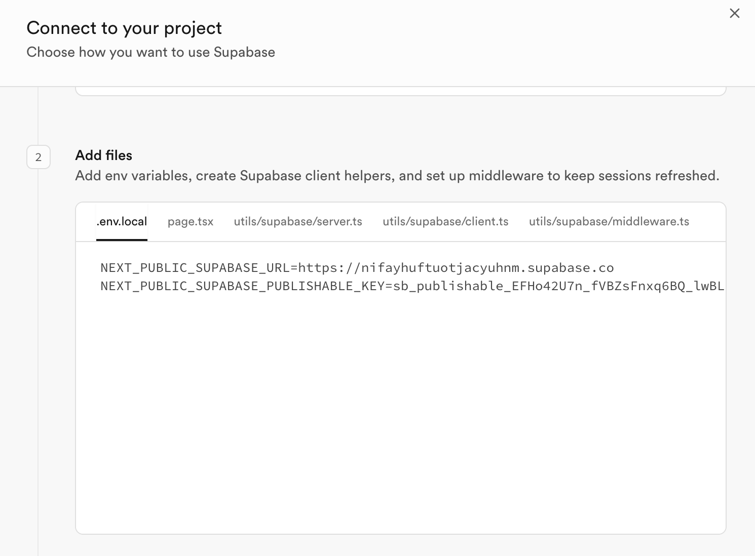This screenshot has height=556, width=755.
Task: Switch to the page.tsx tab
Action: click(191, 222)
